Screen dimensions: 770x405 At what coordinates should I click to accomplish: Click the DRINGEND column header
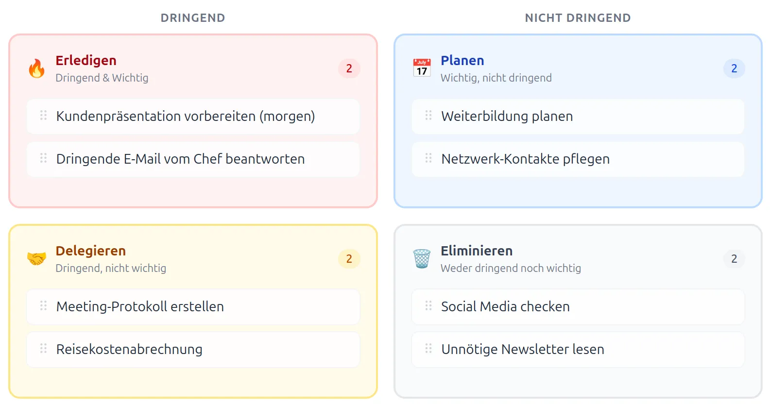pos(192,17)
